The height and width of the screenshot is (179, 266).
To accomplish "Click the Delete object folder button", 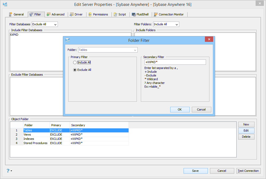I will coord(246,137).
